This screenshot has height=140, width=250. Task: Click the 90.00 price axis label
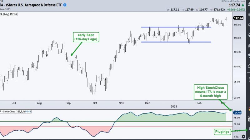pyautogui.click(x=237, y=98)
